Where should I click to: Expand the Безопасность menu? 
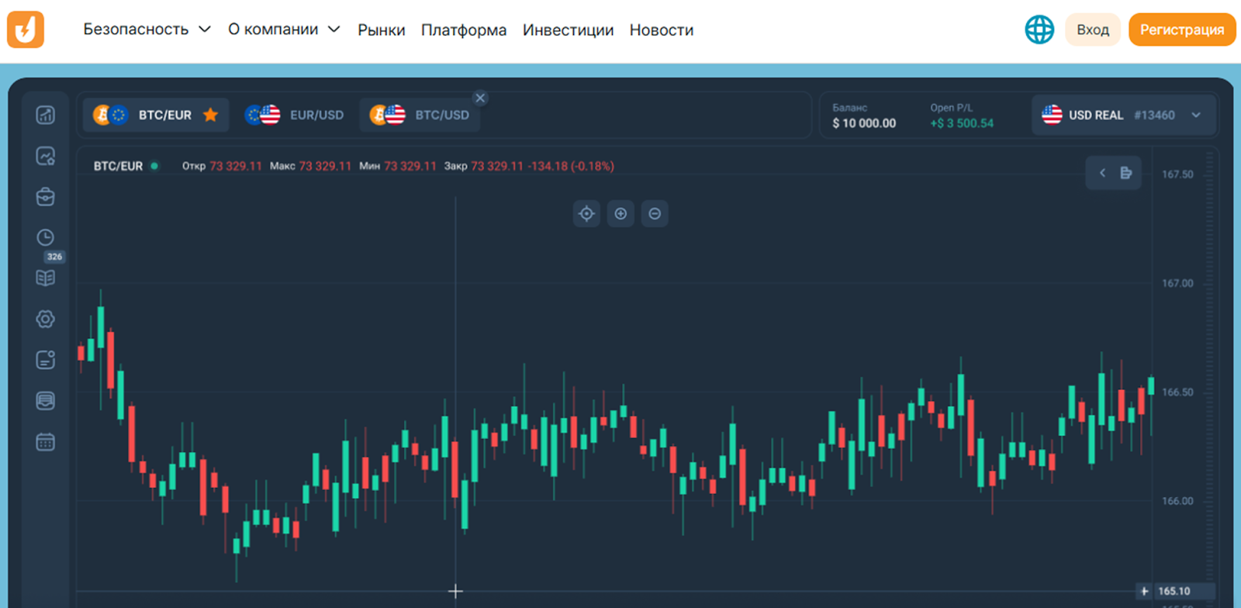[x=147, y=29]
